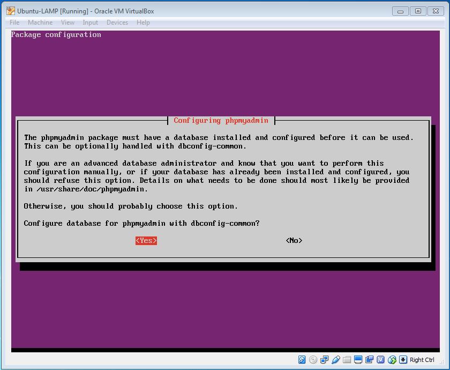450x370 pixels.
Task: Click the hard disk activity icon
Action: click(302, 359)
